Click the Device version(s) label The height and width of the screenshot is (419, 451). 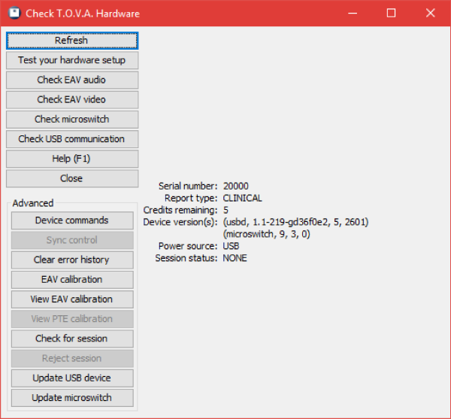click(180, 222)
